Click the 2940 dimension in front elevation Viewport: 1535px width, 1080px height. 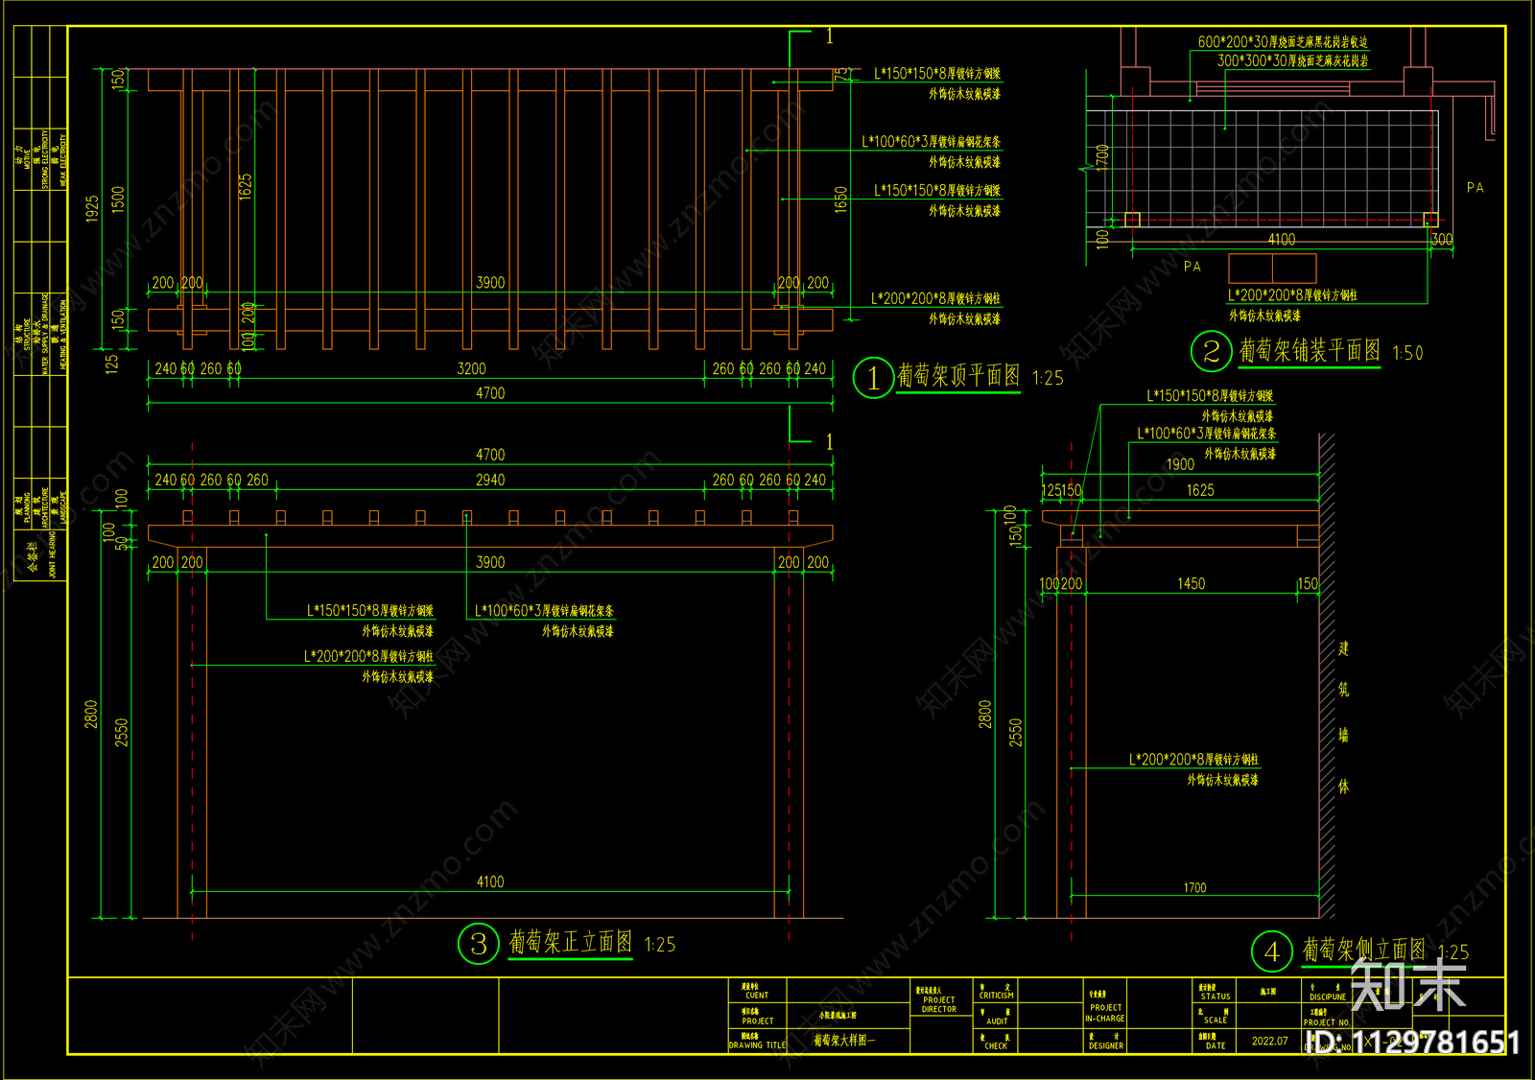pyautogui.click(x=490, y=481)
